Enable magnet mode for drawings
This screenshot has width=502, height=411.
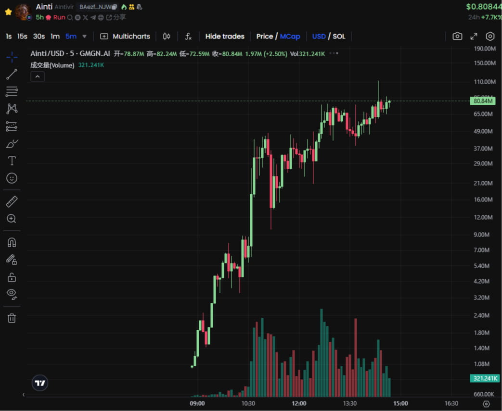click(11, 242)
